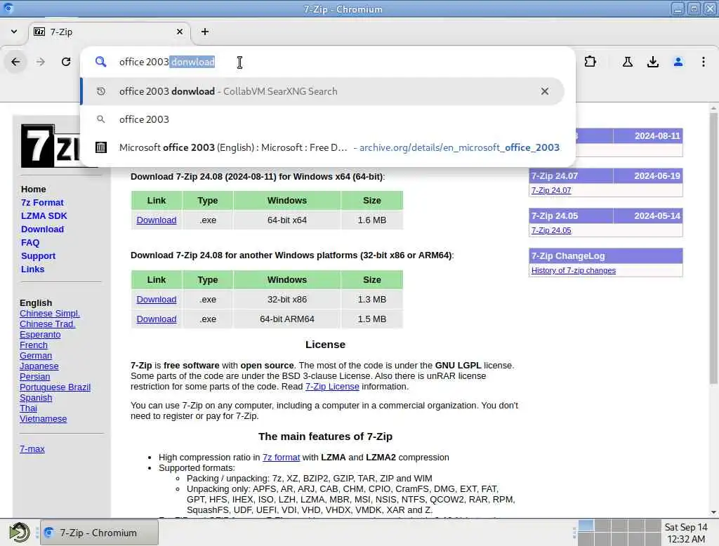Switch language to Persian
719x546 pixels.
(x=35, y=377)
